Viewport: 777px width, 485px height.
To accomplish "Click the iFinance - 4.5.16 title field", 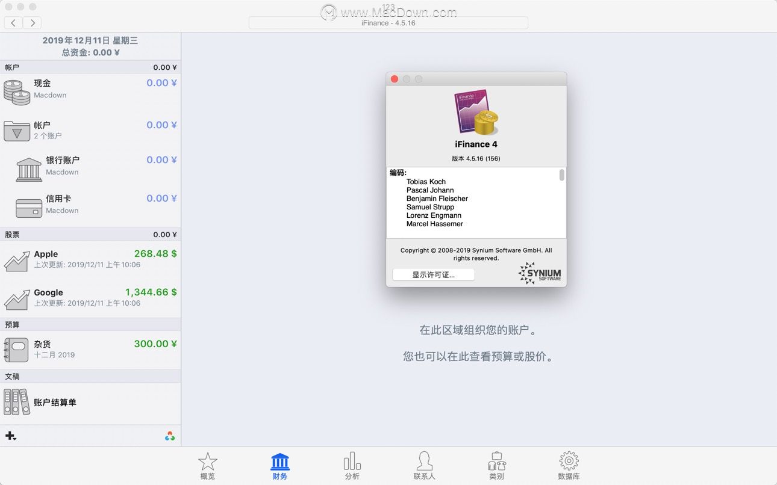I will (x=388, y=23).
